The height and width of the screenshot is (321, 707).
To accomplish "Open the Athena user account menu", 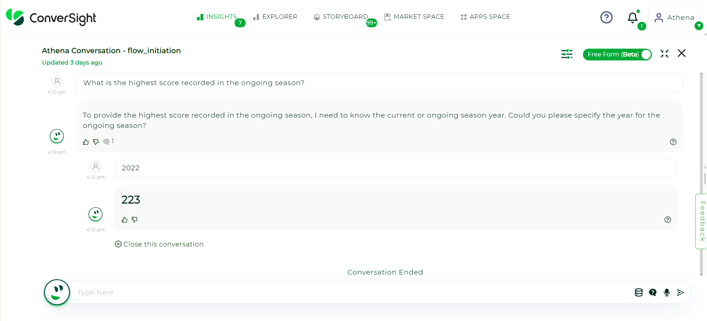I will click(x=675, y=17).
